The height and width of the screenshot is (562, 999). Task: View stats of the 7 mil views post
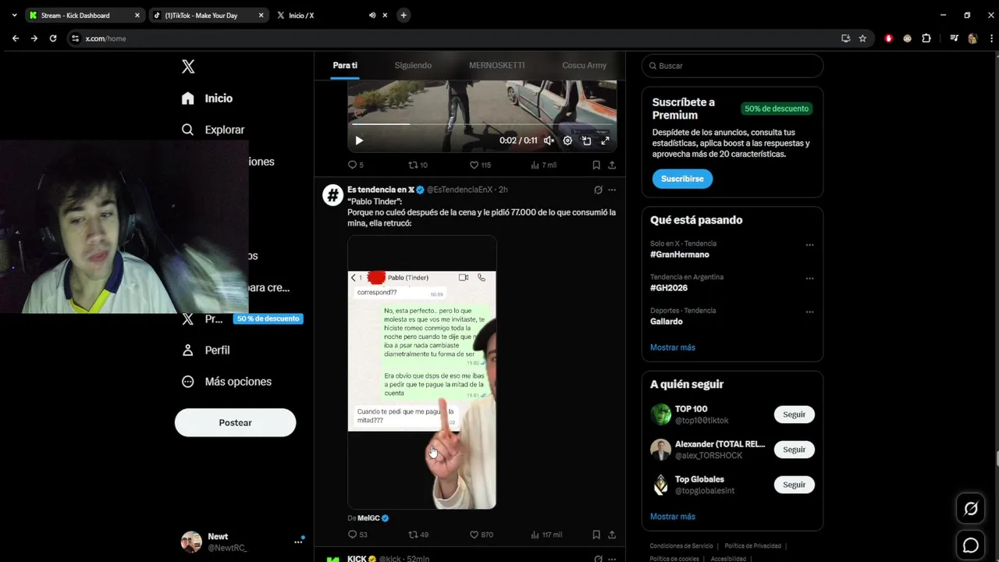(543, 165)
